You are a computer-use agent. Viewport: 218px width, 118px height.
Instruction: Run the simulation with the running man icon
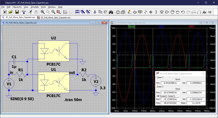click(x=30, y=12)
